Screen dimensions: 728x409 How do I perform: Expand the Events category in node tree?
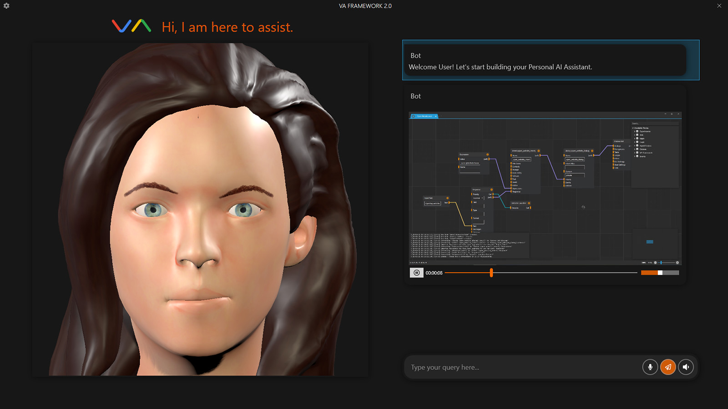coord(635,156)
